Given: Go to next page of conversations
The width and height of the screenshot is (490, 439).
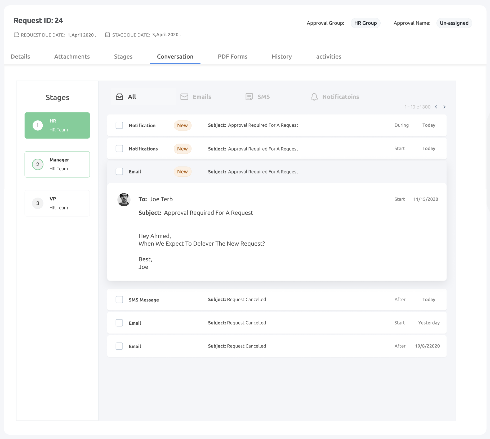Looking at the screenshot, I should pyautogui.click(x=444, y=107).
